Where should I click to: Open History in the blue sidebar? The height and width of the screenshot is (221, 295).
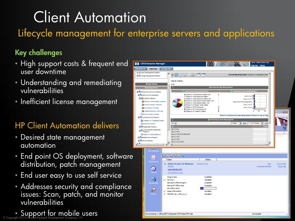[153, 170]
